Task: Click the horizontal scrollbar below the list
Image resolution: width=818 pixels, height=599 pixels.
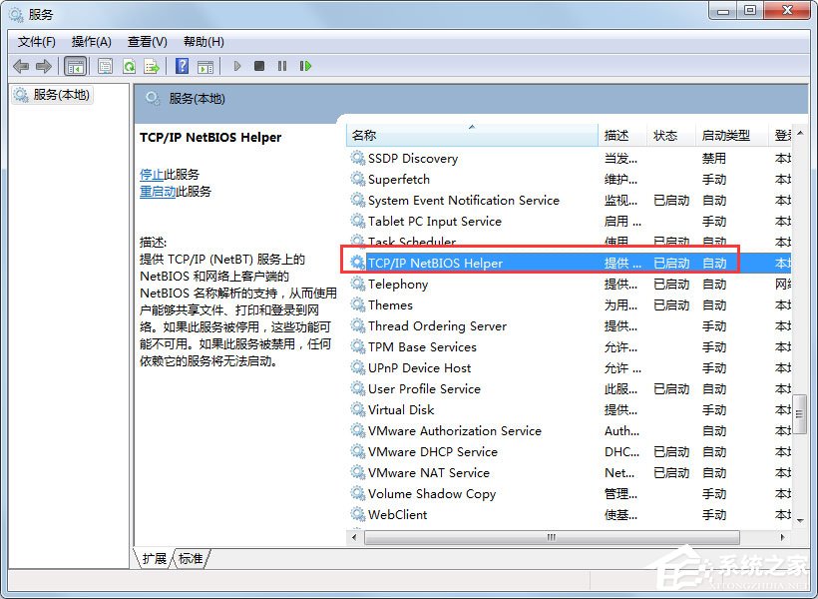Action: point(549,537)
